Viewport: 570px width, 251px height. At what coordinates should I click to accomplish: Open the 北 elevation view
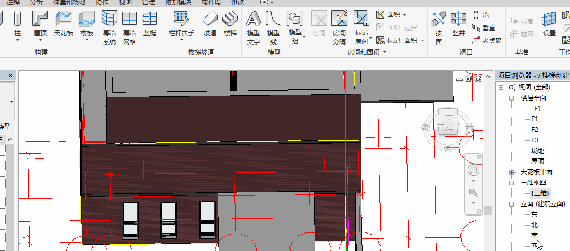[535, 225]
